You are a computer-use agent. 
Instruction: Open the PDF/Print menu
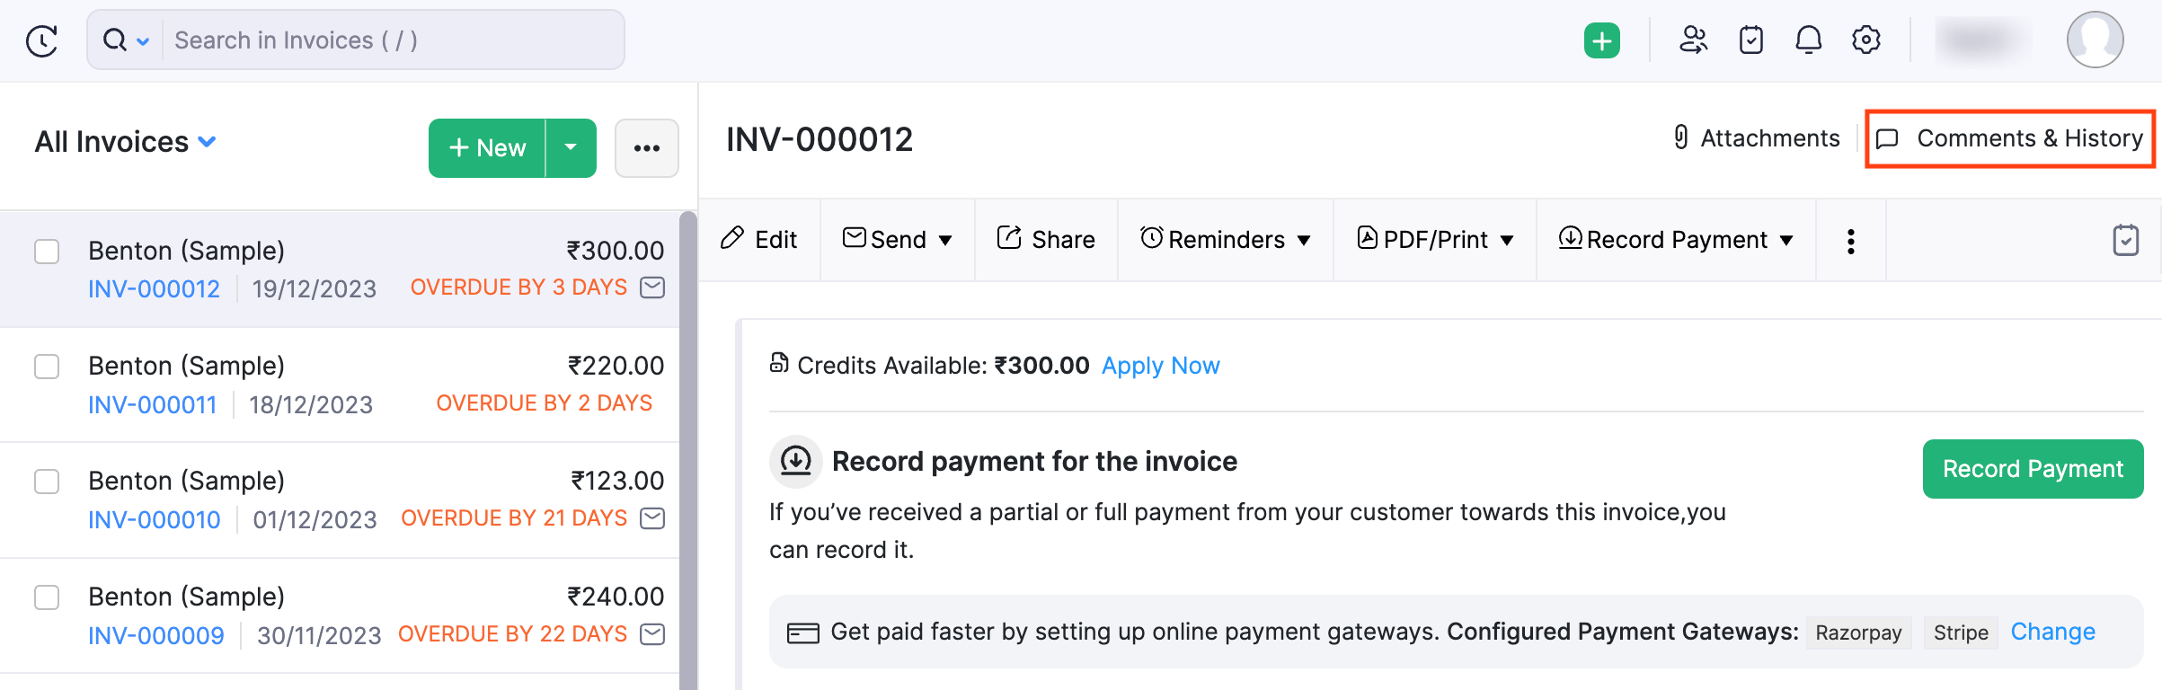pos(1435,240)
